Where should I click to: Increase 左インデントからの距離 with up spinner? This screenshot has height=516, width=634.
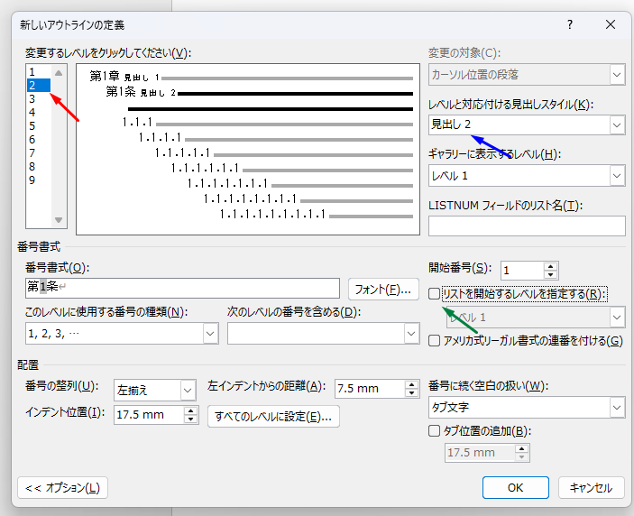(x=411, y=384)
